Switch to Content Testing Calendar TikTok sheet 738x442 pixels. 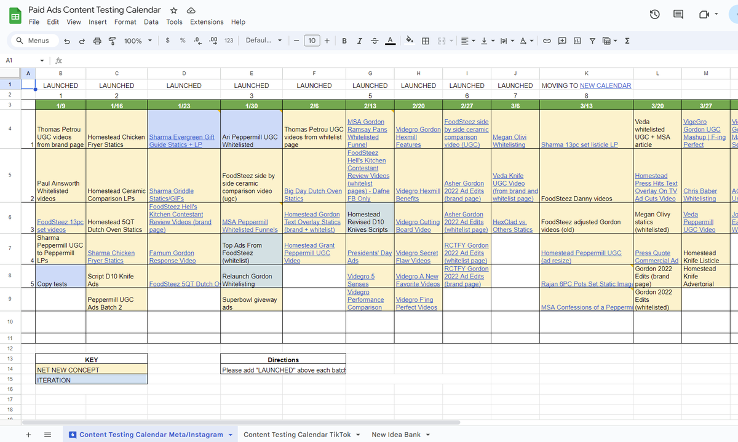tap(297, 435)
